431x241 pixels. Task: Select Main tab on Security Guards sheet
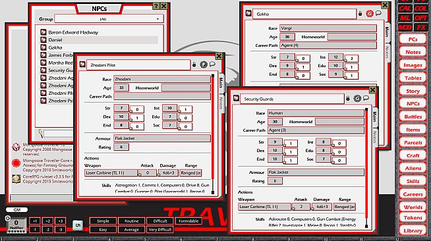tap(374, 117)
